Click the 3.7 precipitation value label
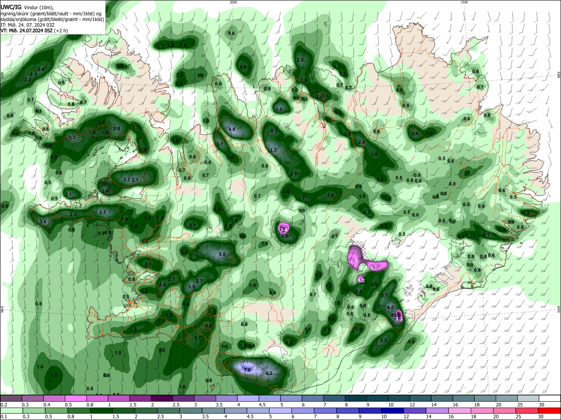The width and height of the screenshot is (561, 420). 273,150
